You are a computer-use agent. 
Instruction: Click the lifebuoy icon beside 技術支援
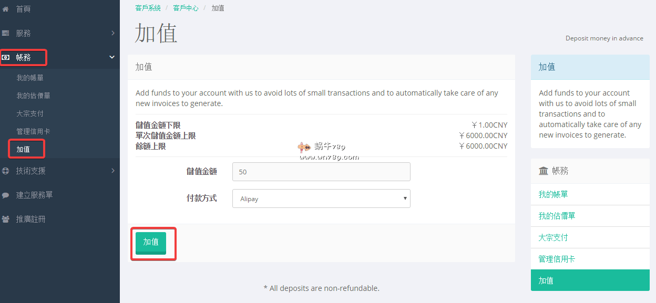(x=6, y=171)
